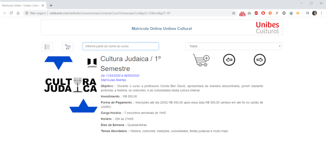This screenshot has width=326, height=152.
Task: Open the Todos category dropdown
Action: 233,46
